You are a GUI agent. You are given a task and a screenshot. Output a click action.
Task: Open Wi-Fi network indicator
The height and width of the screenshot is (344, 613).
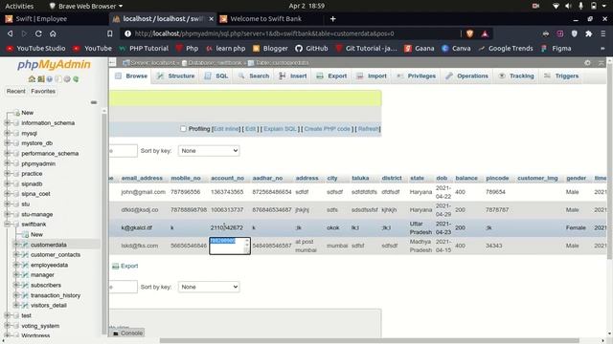pos(556,6)
